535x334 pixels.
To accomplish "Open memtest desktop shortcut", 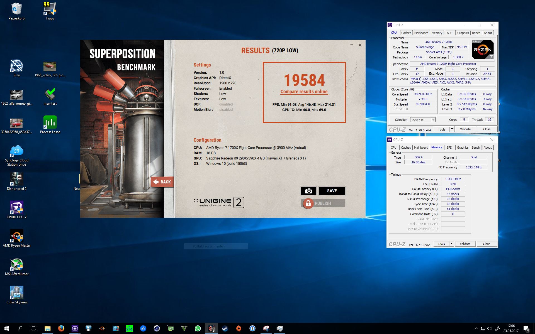I will pyautogui.click(x=50, y=94).
